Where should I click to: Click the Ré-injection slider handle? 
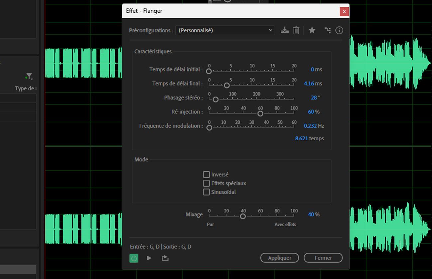(260, 114)
